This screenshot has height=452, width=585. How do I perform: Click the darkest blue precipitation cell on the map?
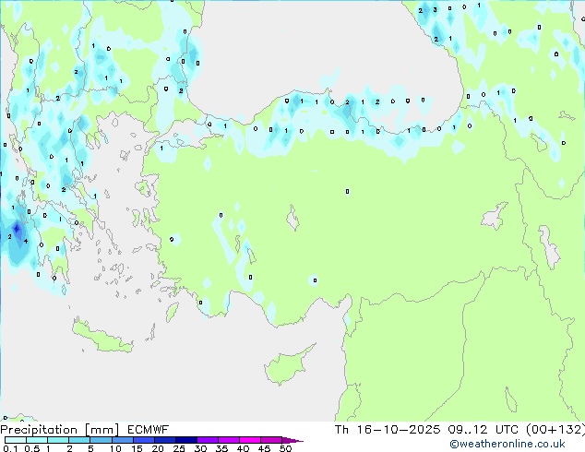pyautogui.click(x=17, y=228)
